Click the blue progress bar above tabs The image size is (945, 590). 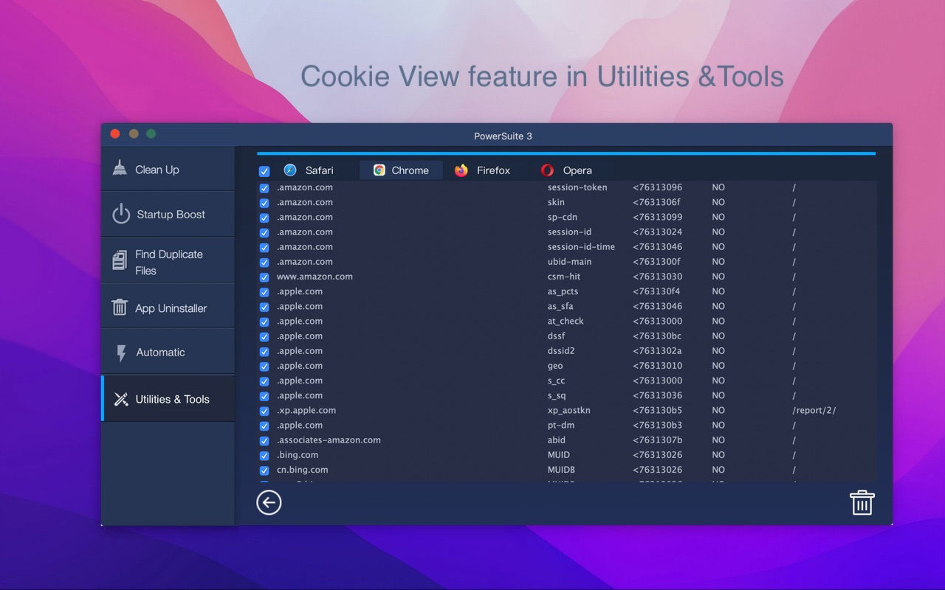566,153
